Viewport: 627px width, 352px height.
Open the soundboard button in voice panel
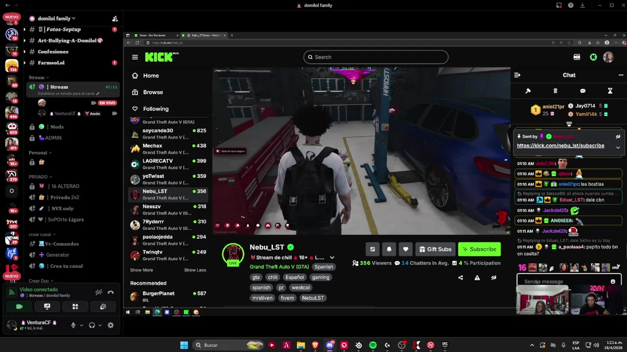[x=103, y=307]
